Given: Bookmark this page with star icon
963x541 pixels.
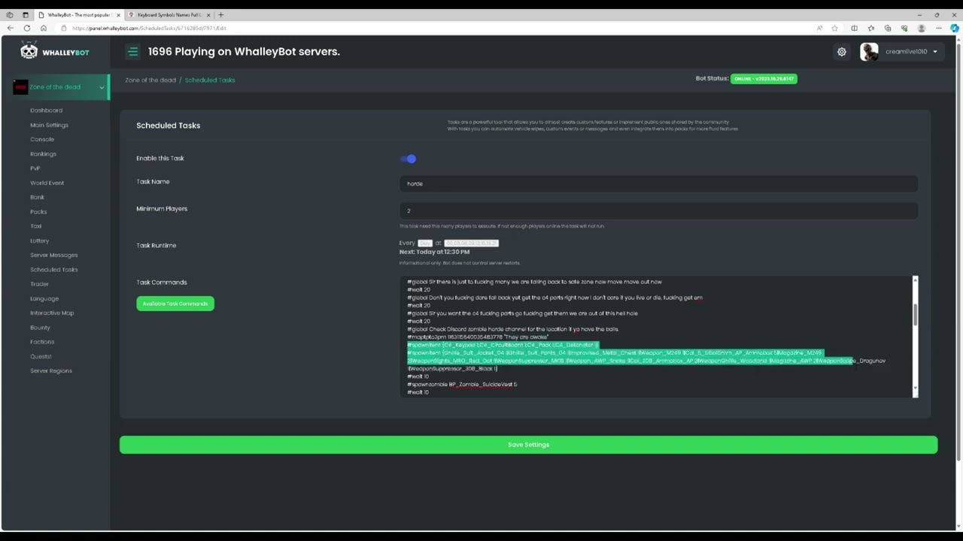Looking at the screenshot, I should click(x=835, y=29).
